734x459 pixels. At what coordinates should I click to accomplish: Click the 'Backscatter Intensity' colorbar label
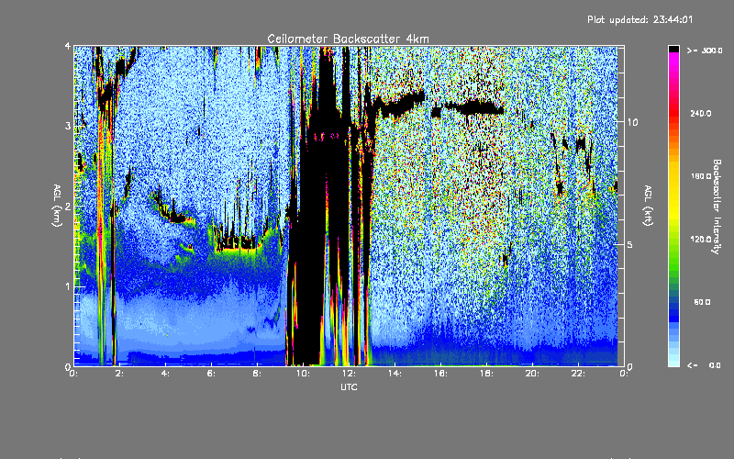coord(717,207)
